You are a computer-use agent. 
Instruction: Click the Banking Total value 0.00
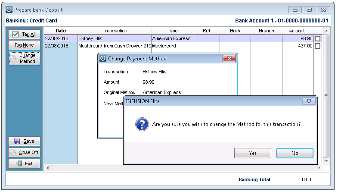(x=306, y=179)
